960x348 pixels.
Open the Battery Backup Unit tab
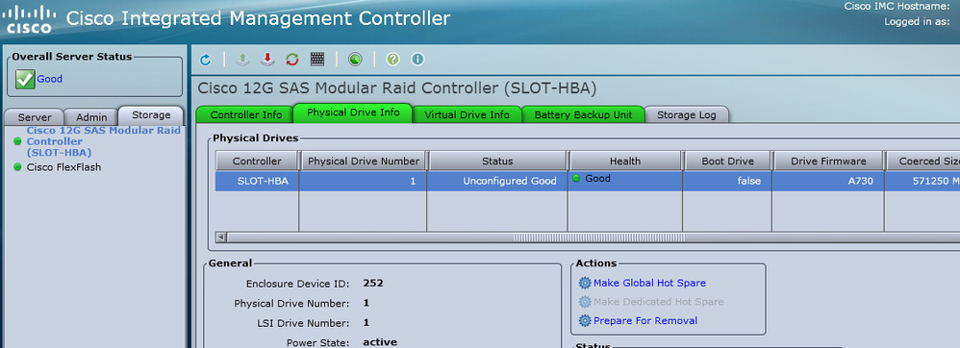[582, 115]
